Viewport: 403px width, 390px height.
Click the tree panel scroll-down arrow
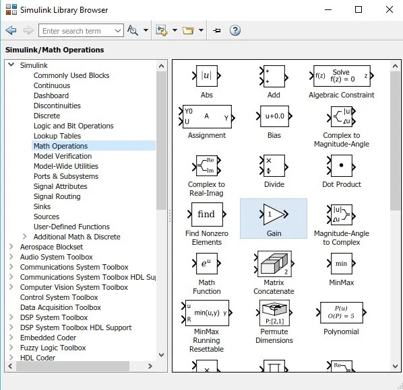(x=161, y=355)
